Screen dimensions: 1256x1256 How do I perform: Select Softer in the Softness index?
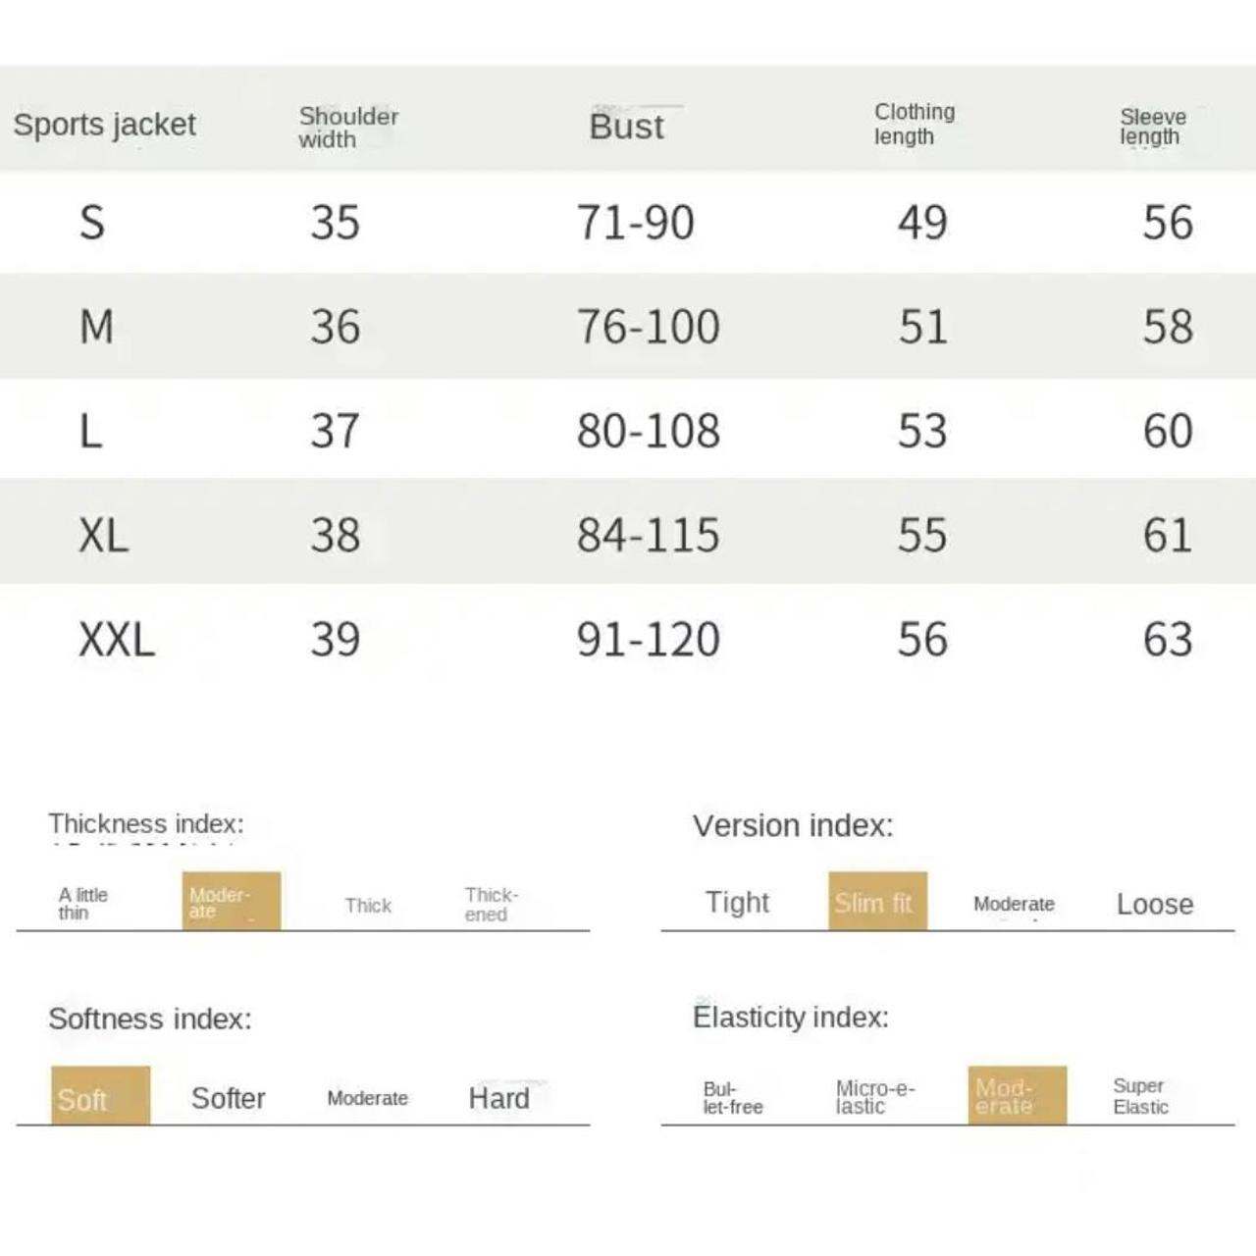(228, 1098)
